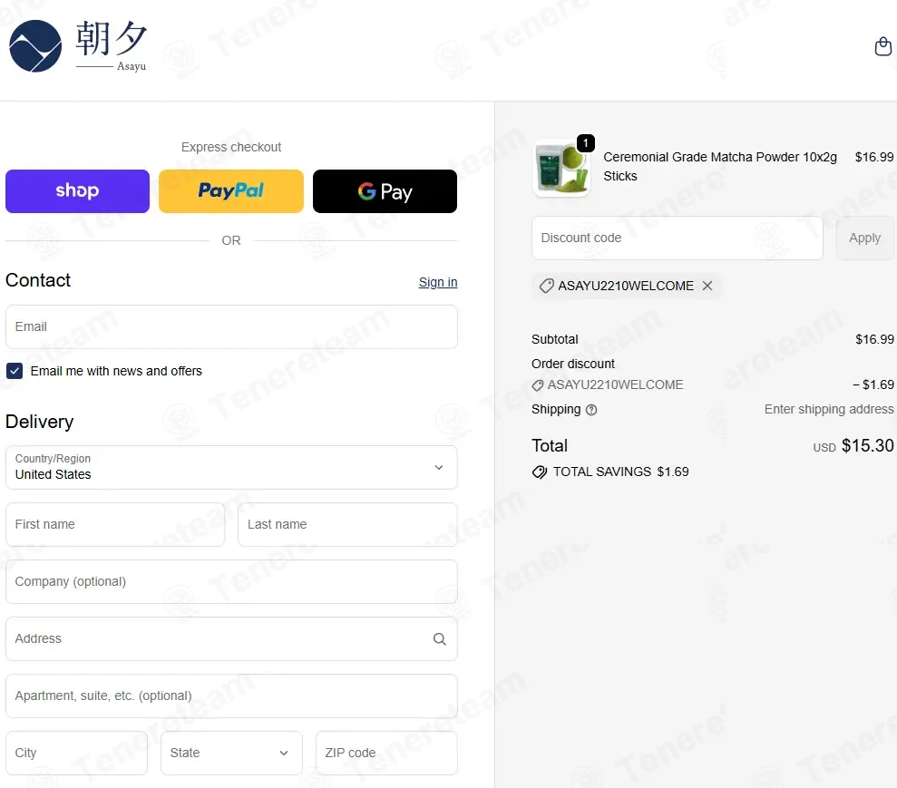Focus the First name field
This screenshot has width=897, height=788.
[115, 524]
